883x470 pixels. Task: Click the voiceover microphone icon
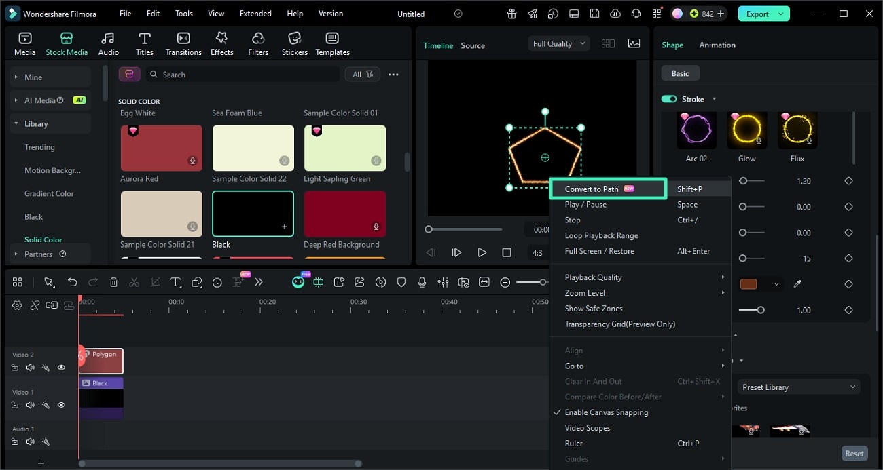coord(422,282)
